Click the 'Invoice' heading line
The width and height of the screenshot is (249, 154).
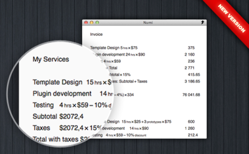96,34
